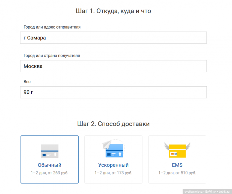Click the sender city field containing Самара
Screen dimensions: 232x194
tap(113, 38)
